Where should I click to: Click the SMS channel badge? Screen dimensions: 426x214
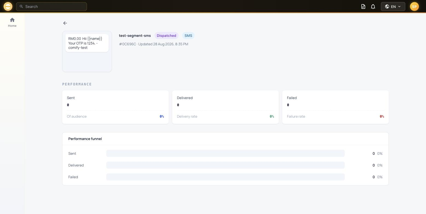[188, 36]
